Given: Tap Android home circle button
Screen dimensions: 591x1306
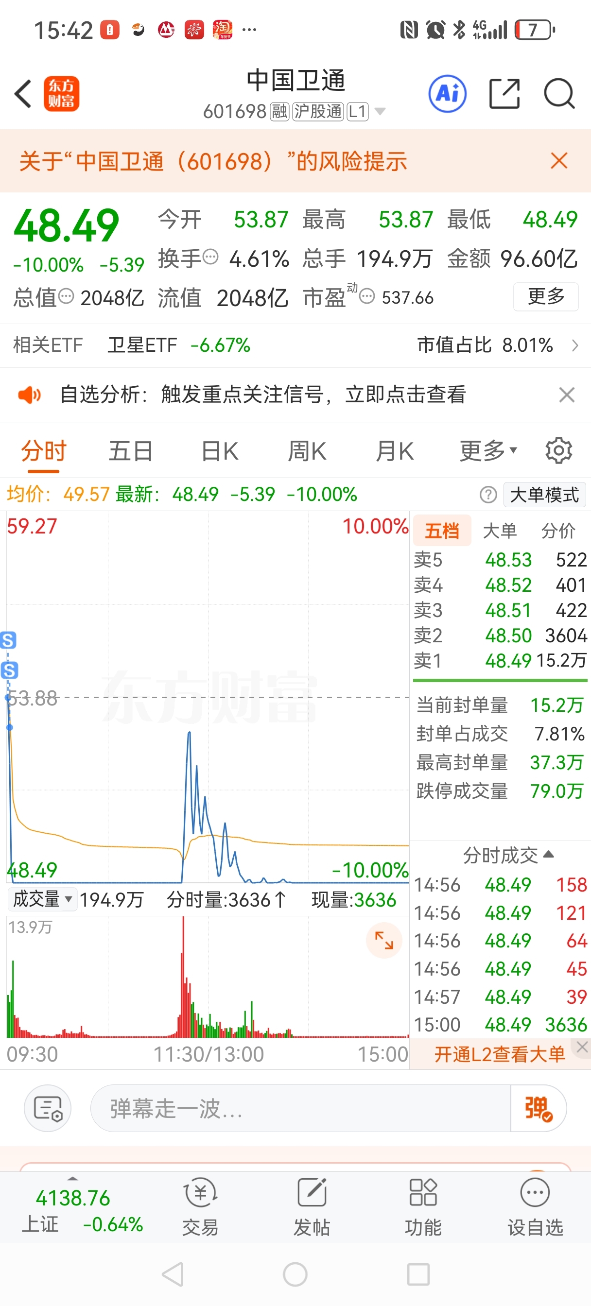Looking at the screenshot, I should (295, 1274).
